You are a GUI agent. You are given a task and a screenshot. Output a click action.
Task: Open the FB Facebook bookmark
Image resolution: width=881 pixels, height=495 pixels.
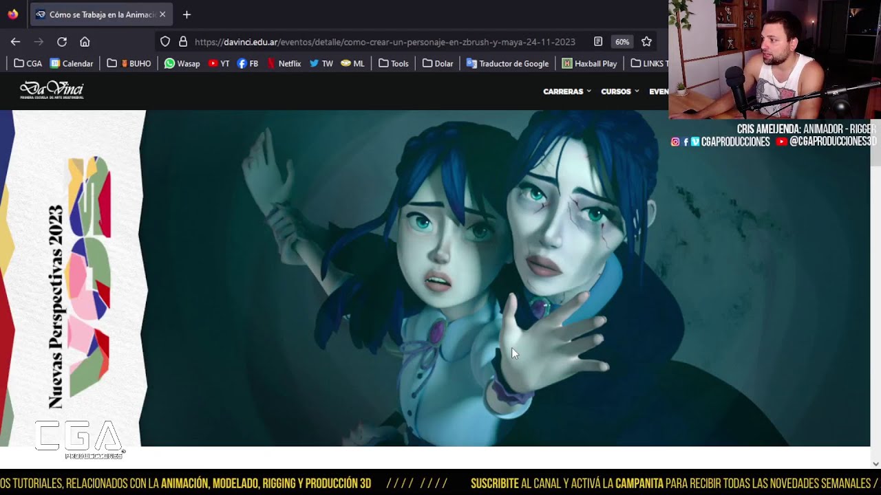point(248,63)
